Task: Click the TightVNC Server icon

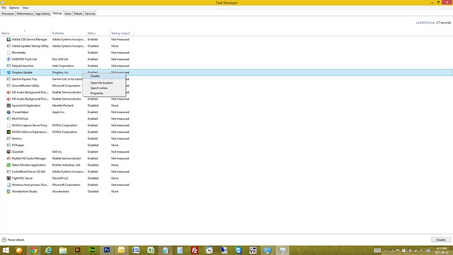Action: pyautogui.click(x=8, y=178)
